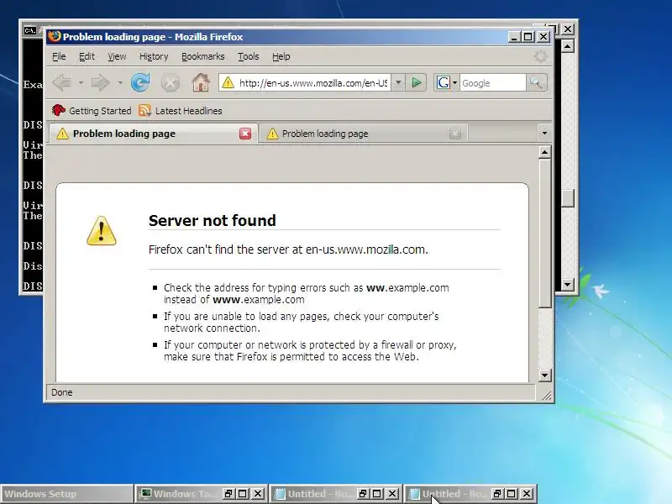The image size is (672, 504).
Task: Switch to the second Problem loading page tab
Action: click(x=363, y=134)
